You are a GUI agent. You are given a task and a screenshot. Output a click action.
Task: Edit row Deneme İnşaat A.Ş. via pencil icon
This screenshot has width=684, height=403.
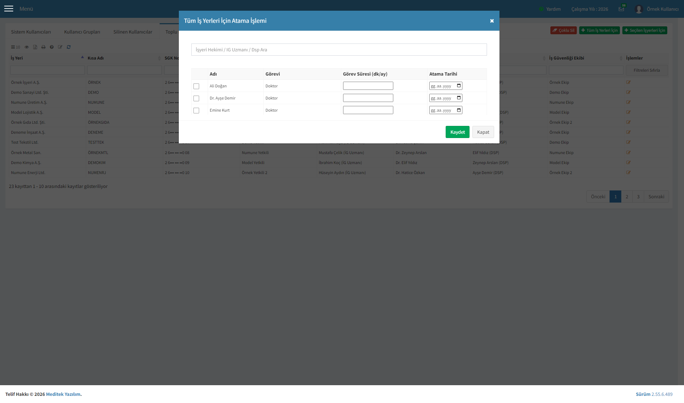click(628, 132)
